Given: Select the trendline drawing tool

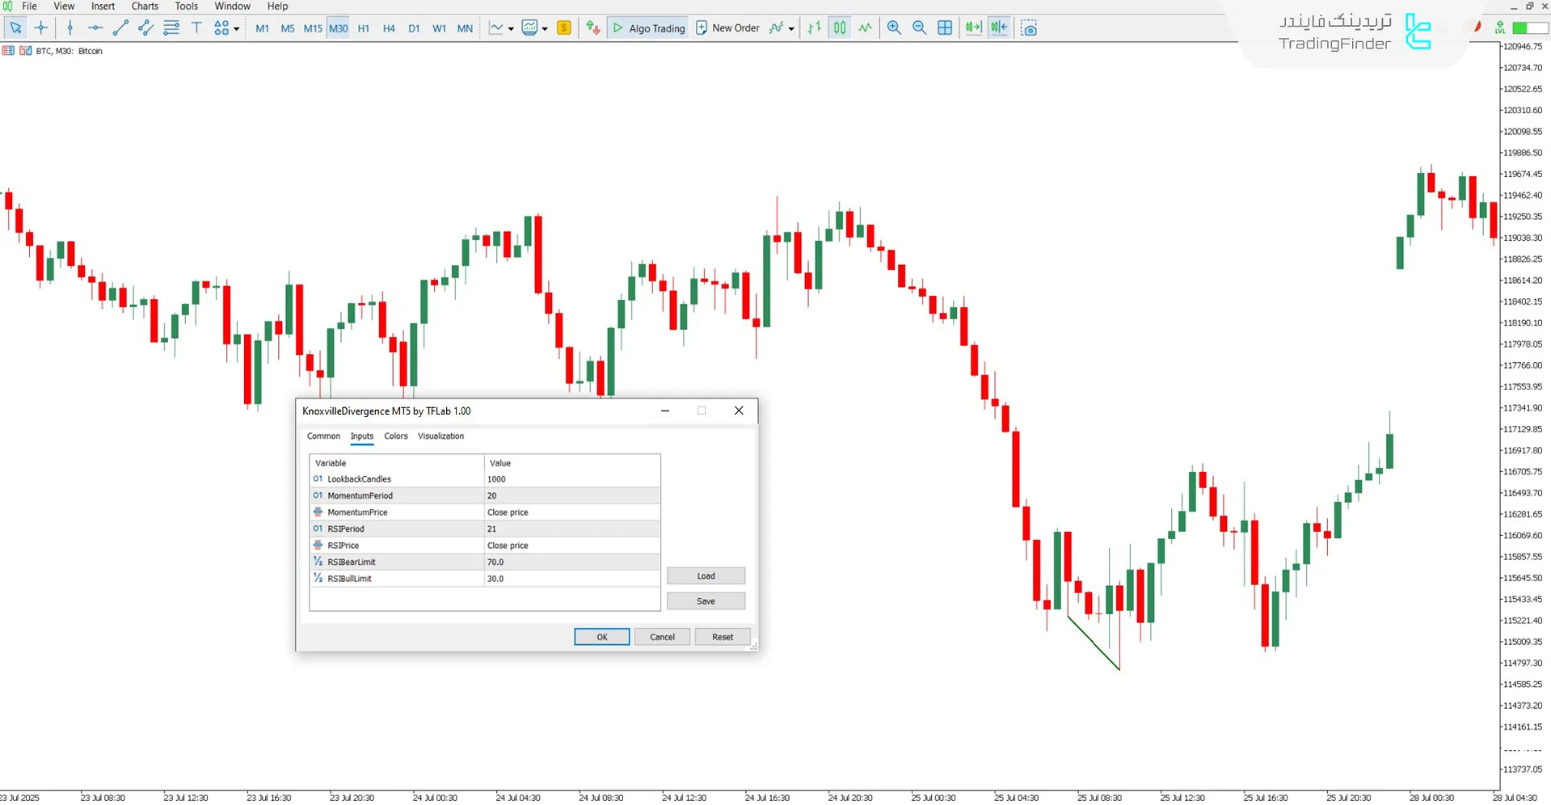Looking at the screenshot, I should point(120,28).
